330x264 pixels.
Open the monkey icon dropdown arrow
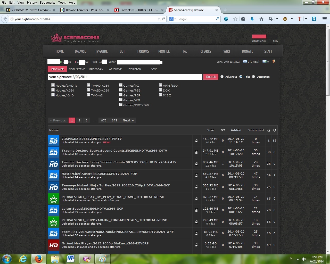(x=292, y=19)
